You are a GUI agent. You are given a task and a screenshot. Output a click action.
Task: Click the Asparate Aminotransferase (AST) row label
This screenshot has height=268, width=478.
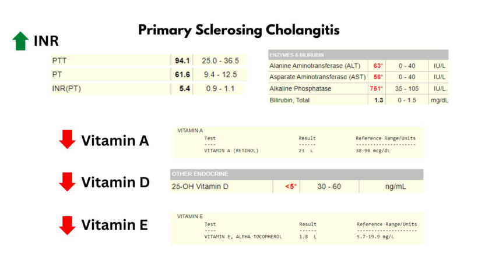click(315, 77)
